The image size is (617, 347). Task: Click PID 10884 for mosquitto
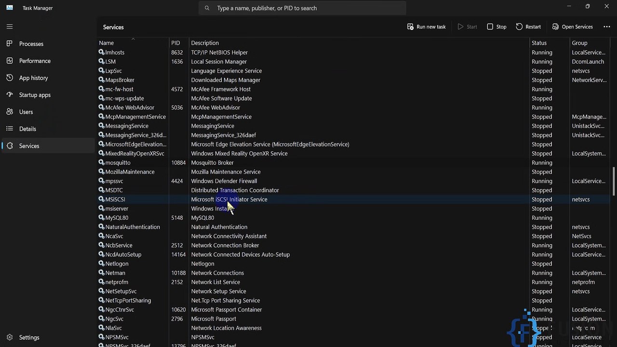(x=178, y=162)
